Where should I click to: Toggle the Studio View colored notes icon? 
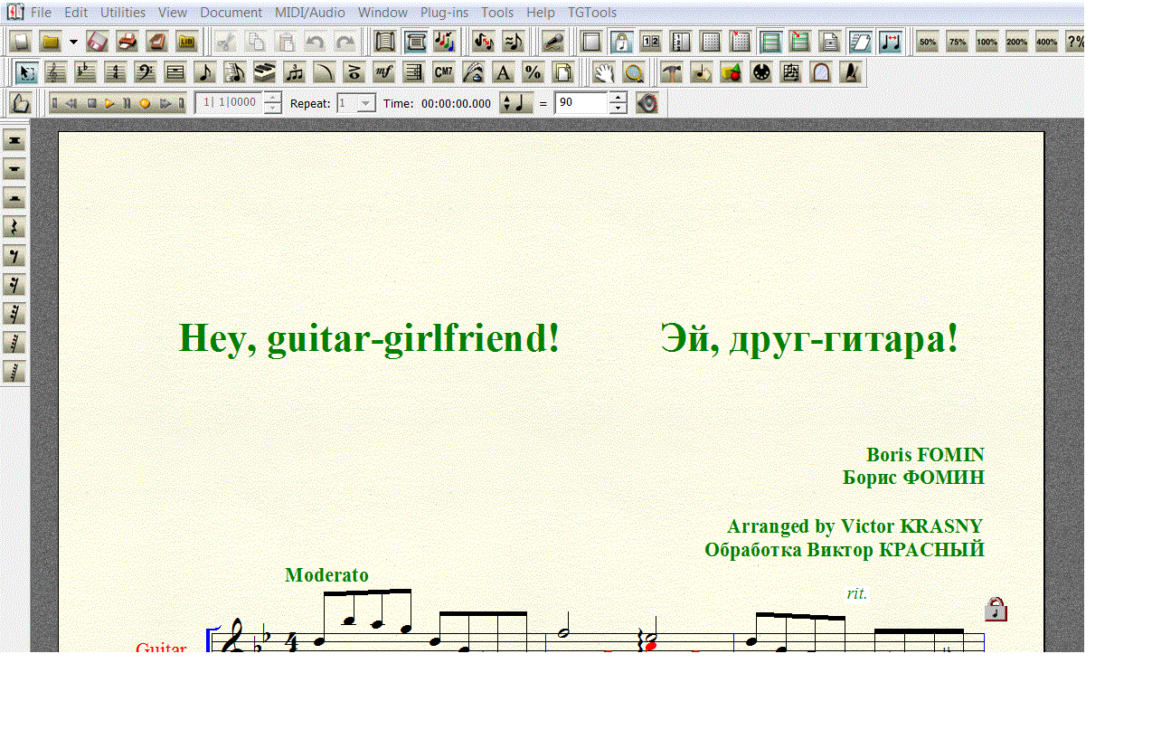click(445, 42)
